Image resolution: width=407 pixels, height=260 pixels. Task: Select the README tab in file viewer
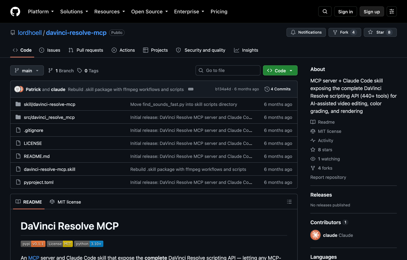(x=29, y=202)
